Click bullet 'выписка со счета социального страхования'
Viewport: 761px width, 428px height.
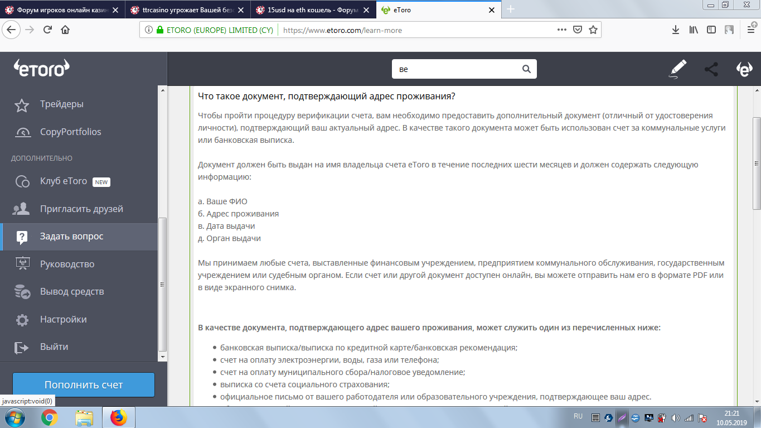coord(304,384)
